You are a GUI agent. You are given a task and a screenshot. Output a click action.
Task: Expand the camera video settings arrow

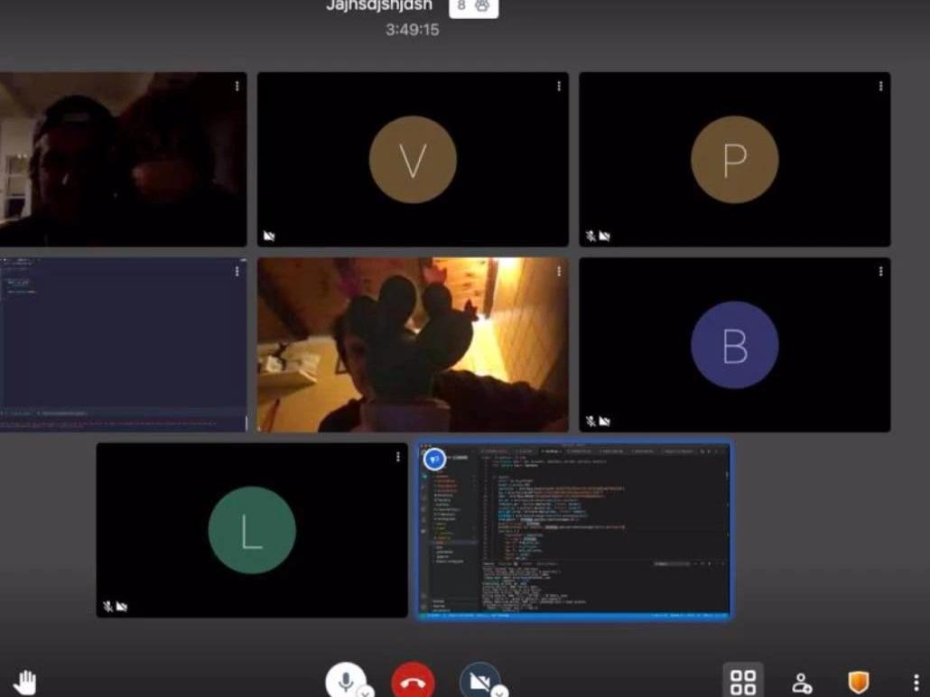pos(498,692)
